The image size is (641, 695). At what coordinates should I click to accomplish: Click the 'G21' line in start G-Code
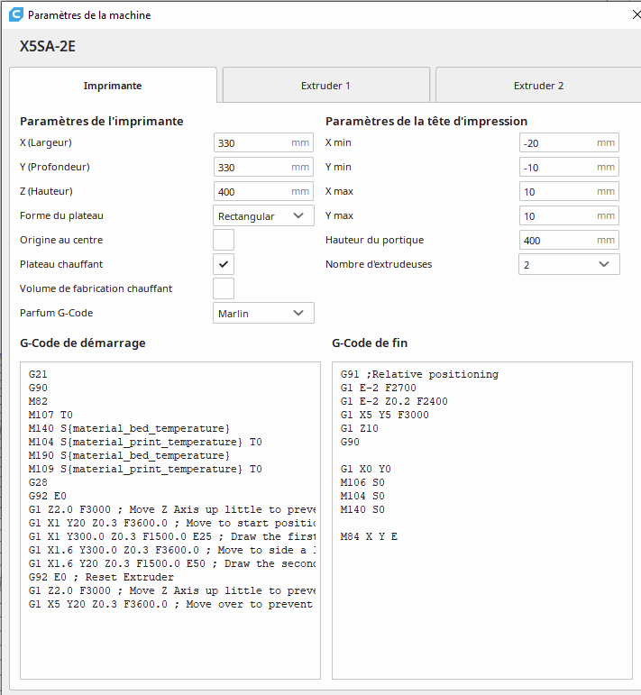38,374
